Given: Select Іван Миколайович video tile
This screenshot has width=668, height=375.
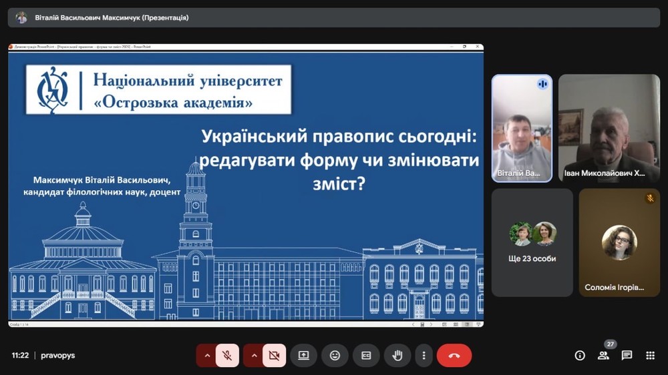Looking at the screenshot, I should click(x=609, y=128).
